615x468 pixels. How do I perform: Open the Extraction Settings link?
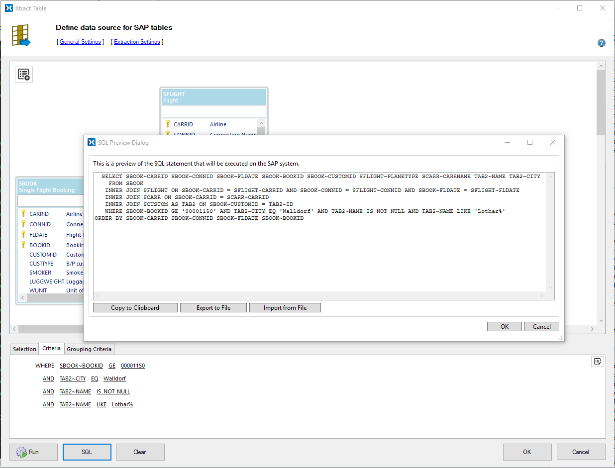coord(137,42)
